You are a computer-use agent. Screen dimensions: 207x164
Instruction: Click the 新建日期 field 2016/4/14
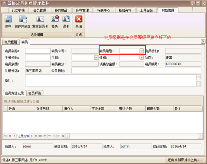pos(87,146)
